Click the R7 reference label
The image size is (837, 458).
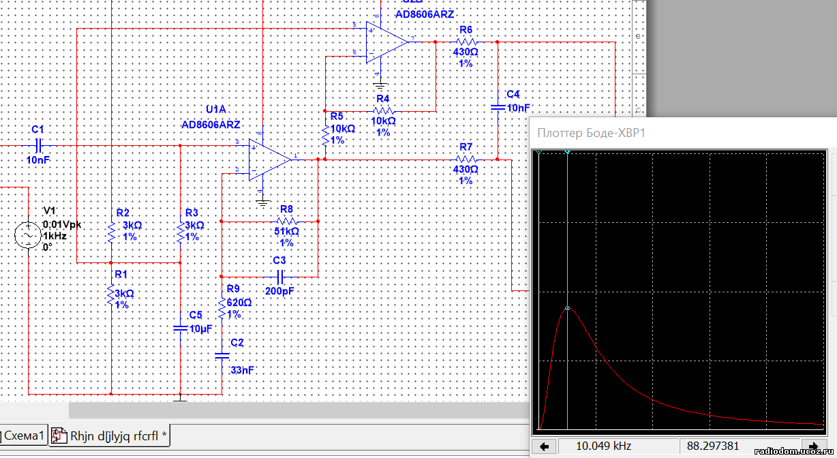[x=466, y=147]
